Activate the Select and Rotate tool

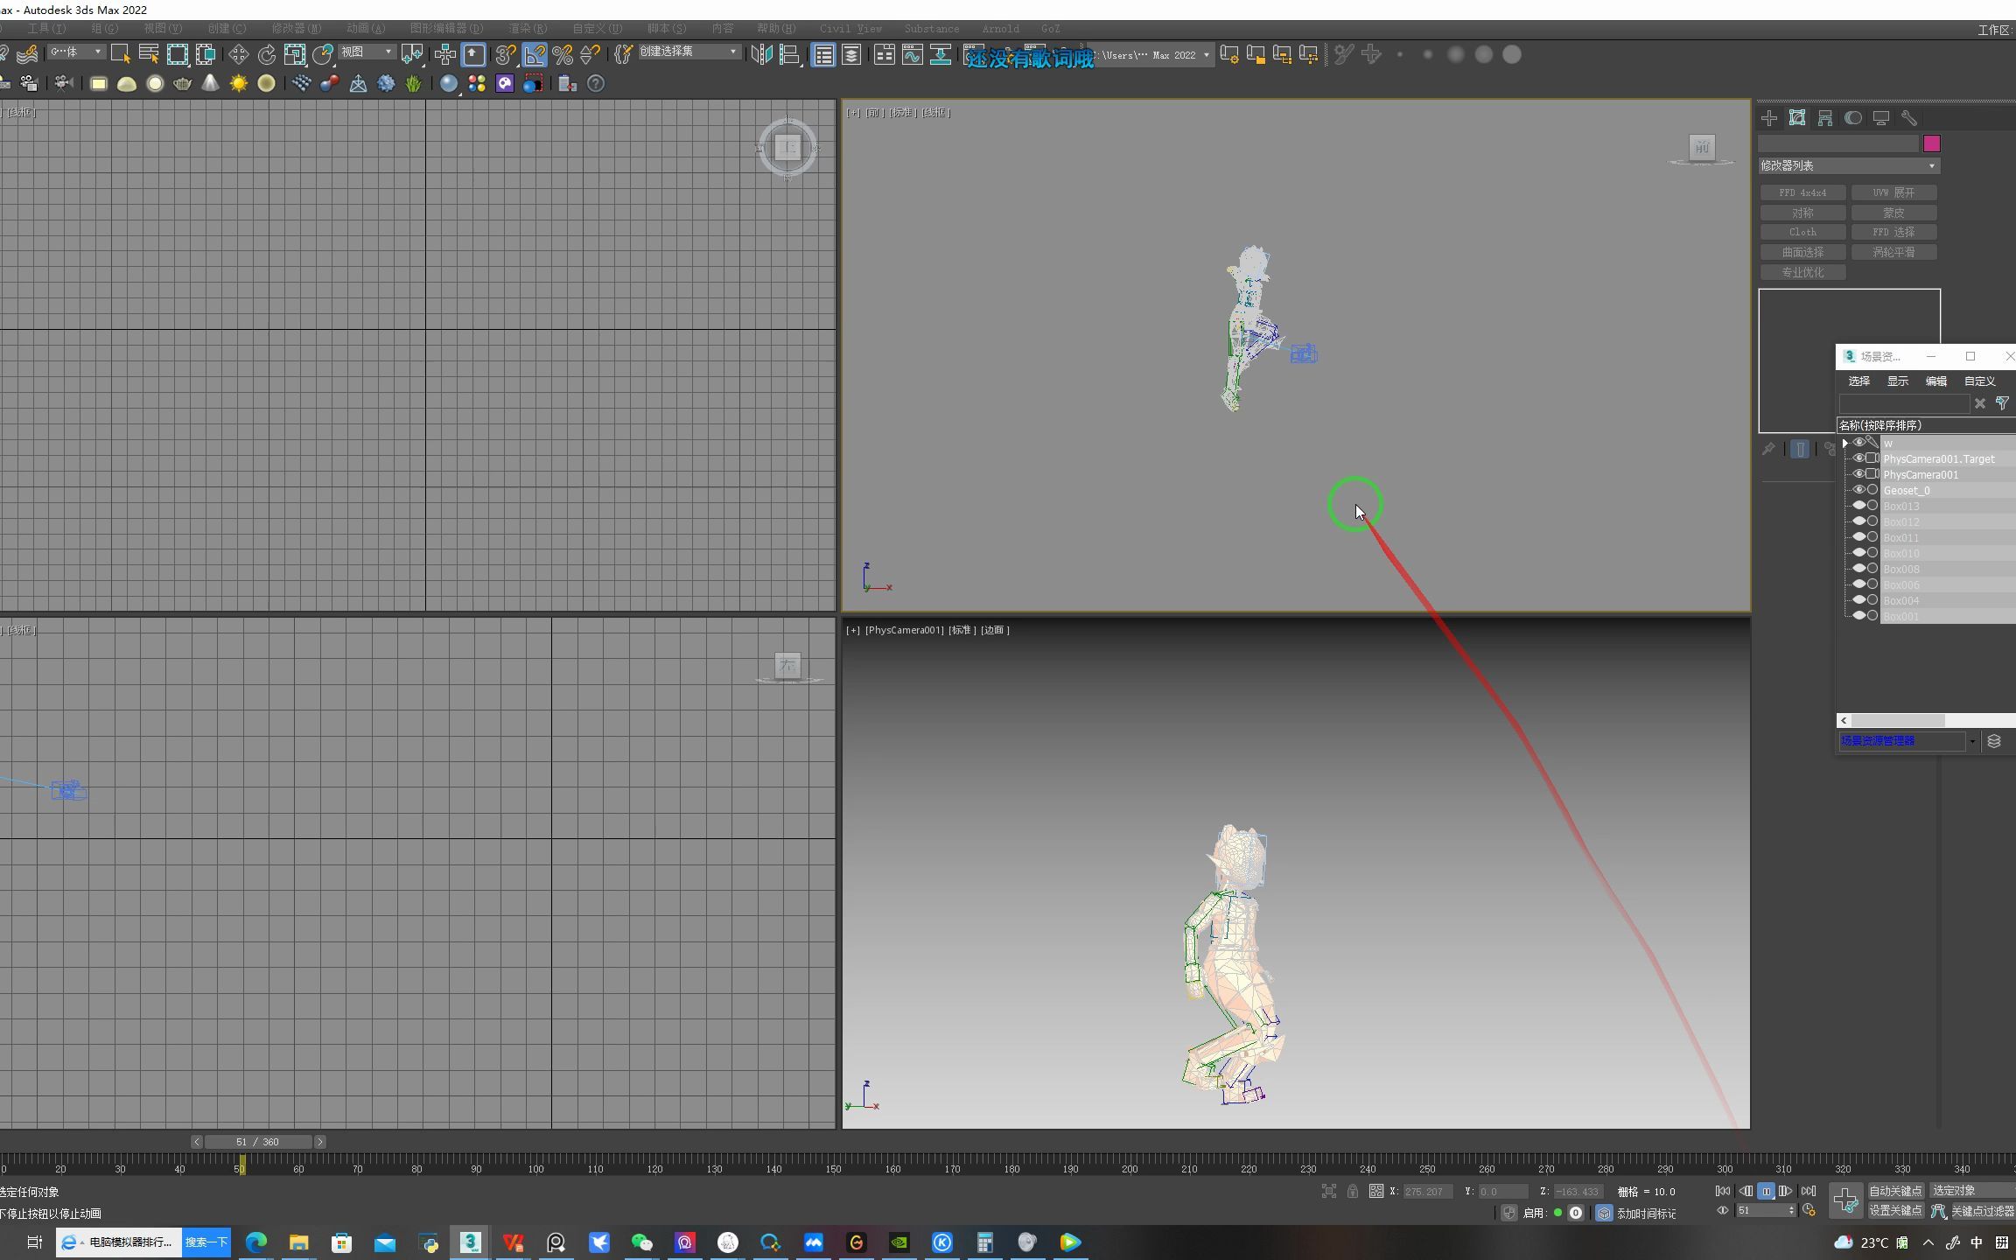(268, 54)
